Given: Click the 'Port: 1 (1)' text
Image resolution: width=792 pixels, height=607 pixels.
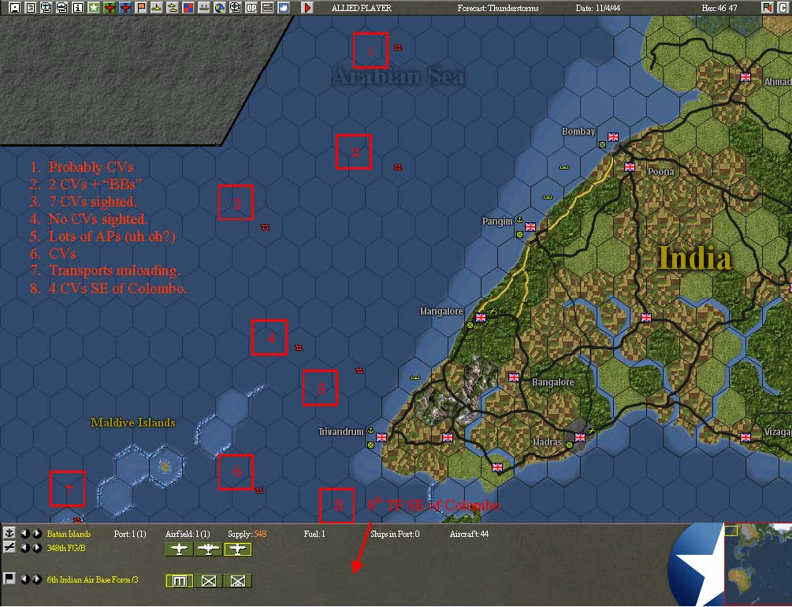Looking at the screenshot, I should point(130,534).
